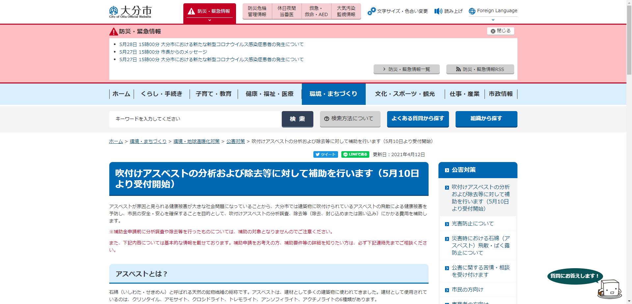
Task: Open text size and color settings via gear icon
Action: click(372, 11)
